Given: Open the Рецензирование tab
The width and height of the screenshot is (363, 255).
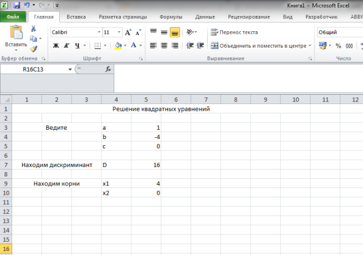Looking at the screenshot, I should coord(249,17).
